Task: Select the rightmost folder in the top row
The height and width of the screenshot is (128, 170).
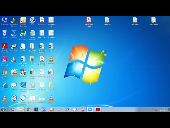Action: (x=154, y=21)
